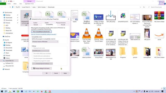The image size is (166, 93).
Task: Toggle Register this program for restart
Action: pyautogui.click(x=33, y=61)
